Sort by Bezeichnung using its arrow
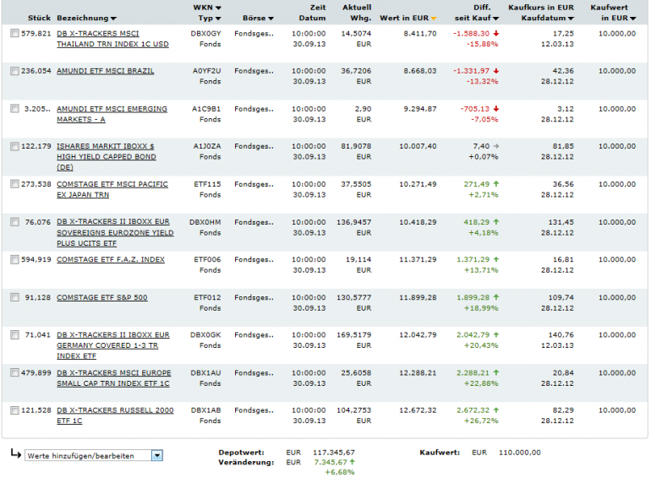Viewport: 651px width, 483px height. pyautogui.click(x=114, y=18)
